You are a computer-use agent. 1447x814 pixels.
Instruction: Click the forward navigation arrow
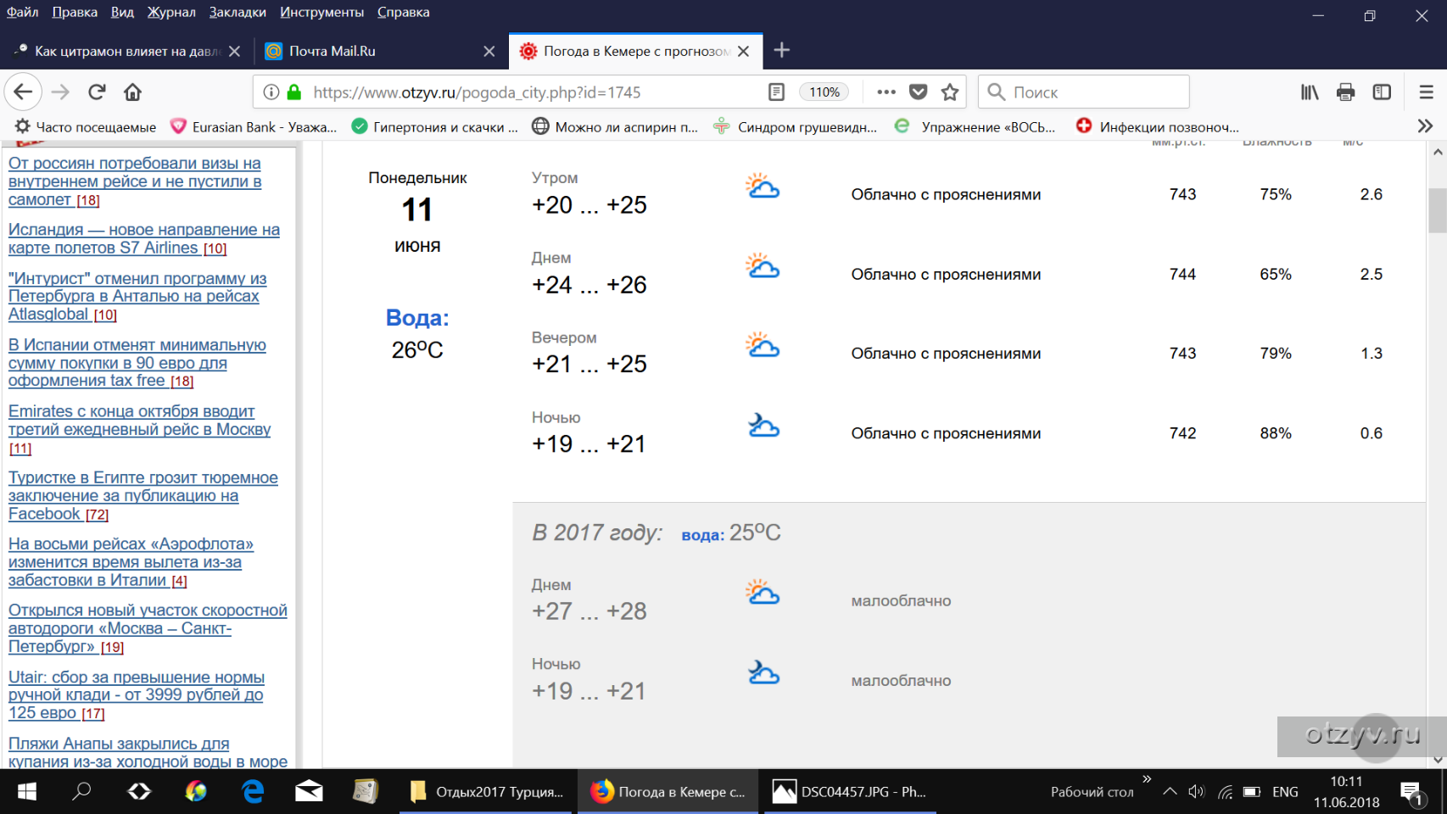(x=60, y=92)
